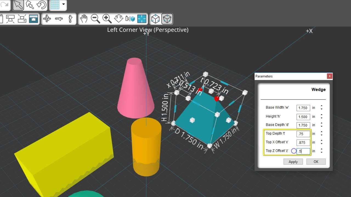Click the 'D 1.750 in' dimension label
This screenshot has width=351, height=197.
tap(189, 139)
